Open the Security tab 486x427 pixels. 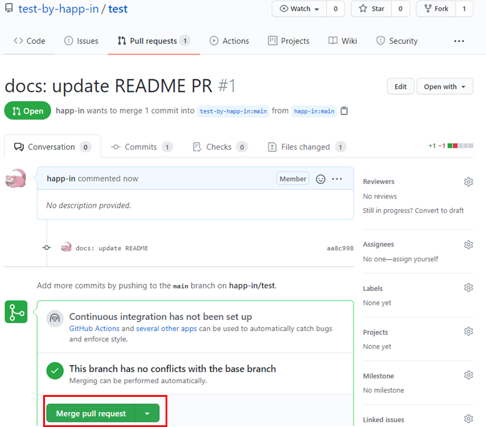[x=397, y=41]
